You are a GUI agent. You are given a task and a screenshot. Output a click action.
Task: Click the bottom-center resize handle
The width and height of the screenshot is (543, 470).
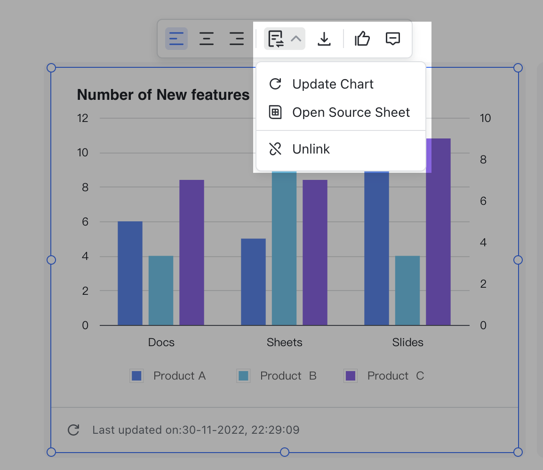[x=285, y=452]
